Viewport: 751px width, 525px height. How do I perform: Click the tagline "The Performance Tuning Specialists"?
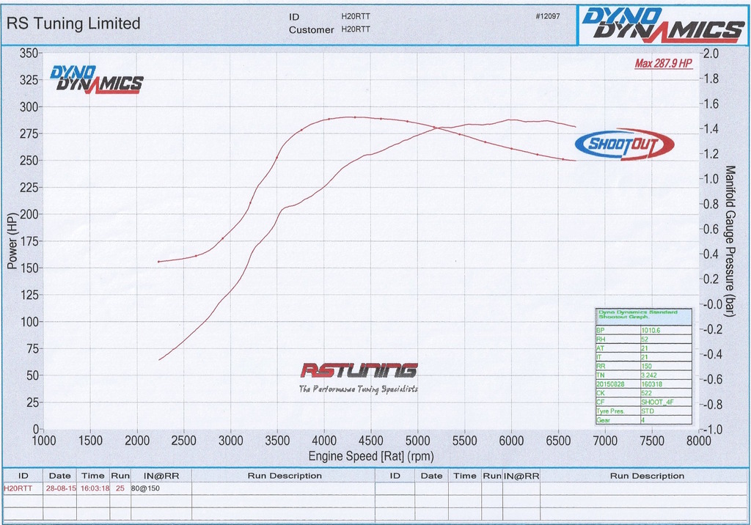[358, 389]
